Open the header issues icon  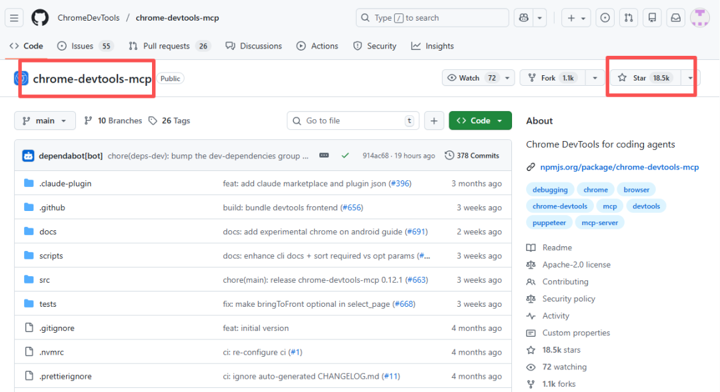(x=605, y=18)
